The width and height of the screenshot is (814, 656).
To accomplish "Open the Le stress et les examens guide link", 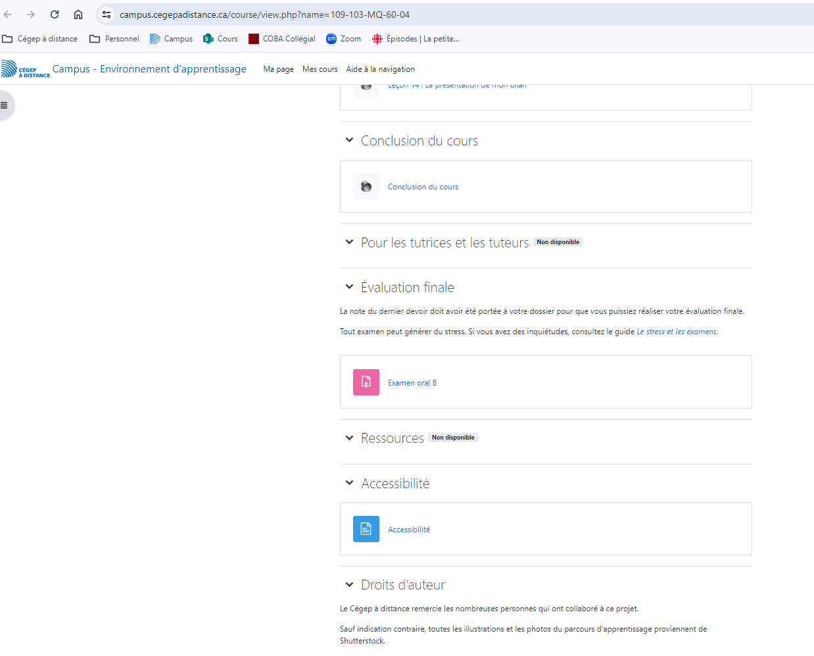I will (677, 332).
